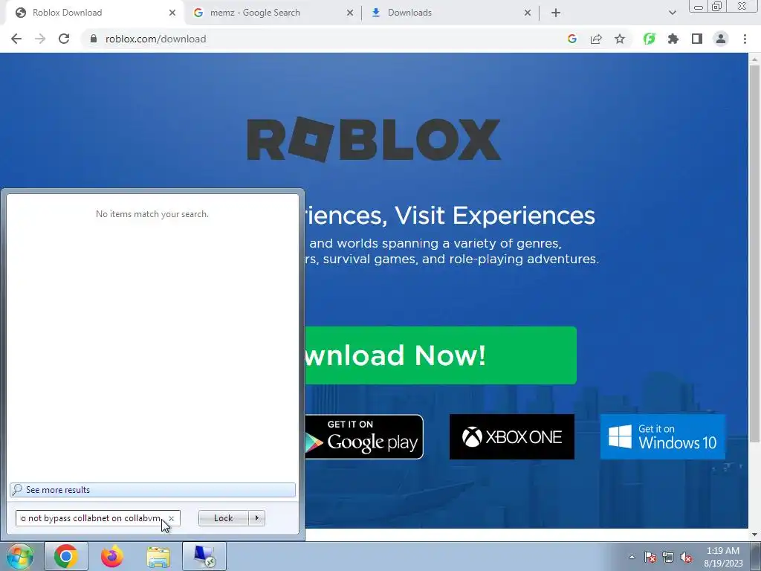Click the address bar URL roblox.com/download
The width and height of the screenshot is (761, 571).
(x=156, y=39)
